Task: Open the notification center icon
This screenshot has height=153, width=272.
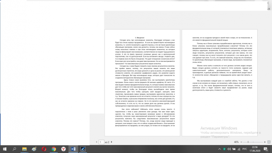Action: point(266,149)
